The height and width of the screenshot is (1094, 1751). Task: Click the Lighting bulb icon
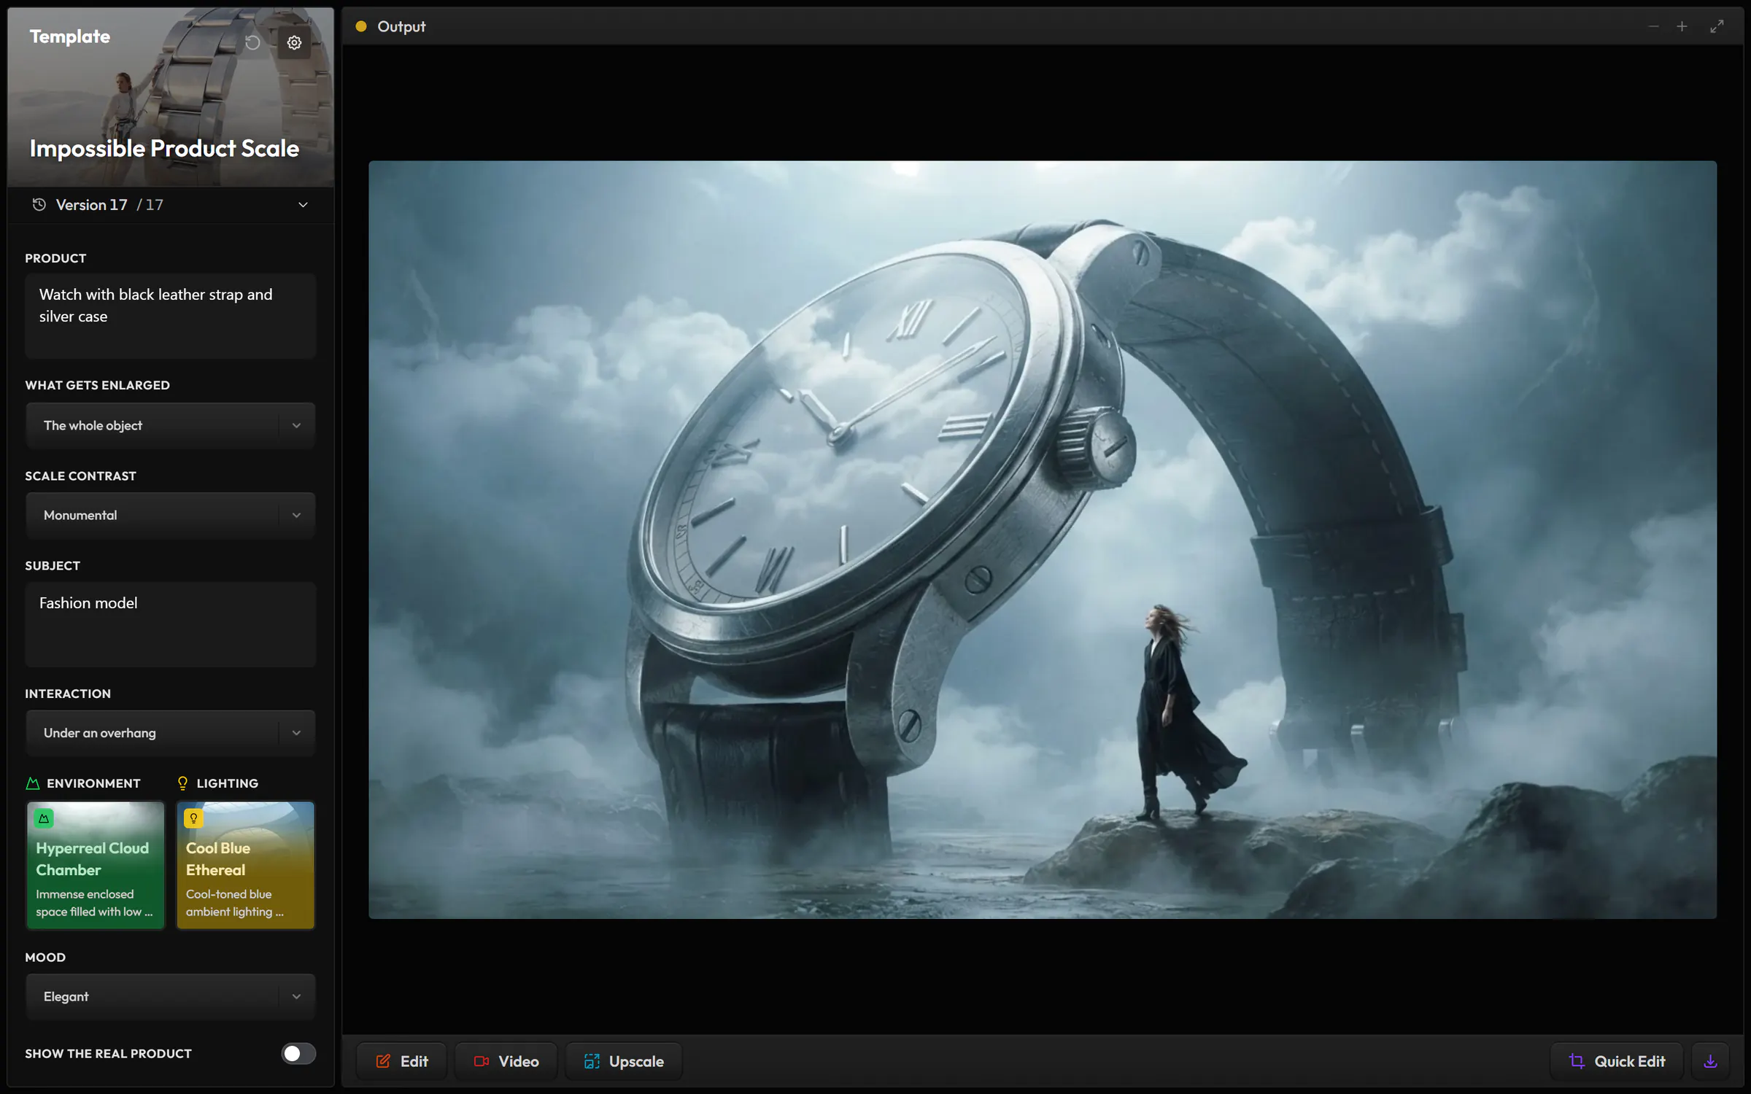pyautogui.click(x=182, y=783)
